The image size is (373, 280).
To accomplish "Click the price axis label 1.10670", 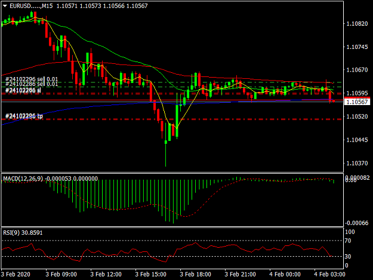I will (357, 70).
